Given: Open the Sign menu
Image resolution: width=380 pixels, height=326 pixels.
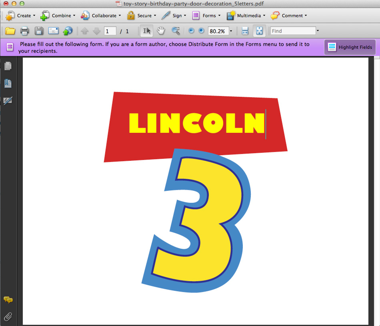Looking at the screenshot, I should 174,16.
